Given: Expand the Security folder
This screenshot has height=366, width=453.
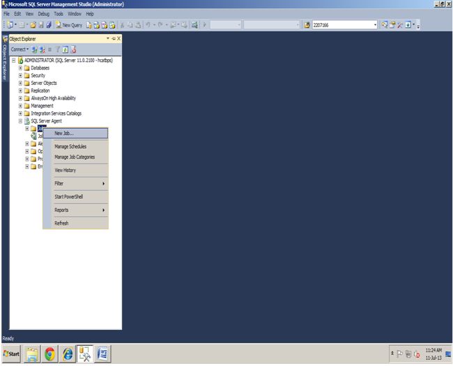Looking at the screenshot, I should [20, 76].
